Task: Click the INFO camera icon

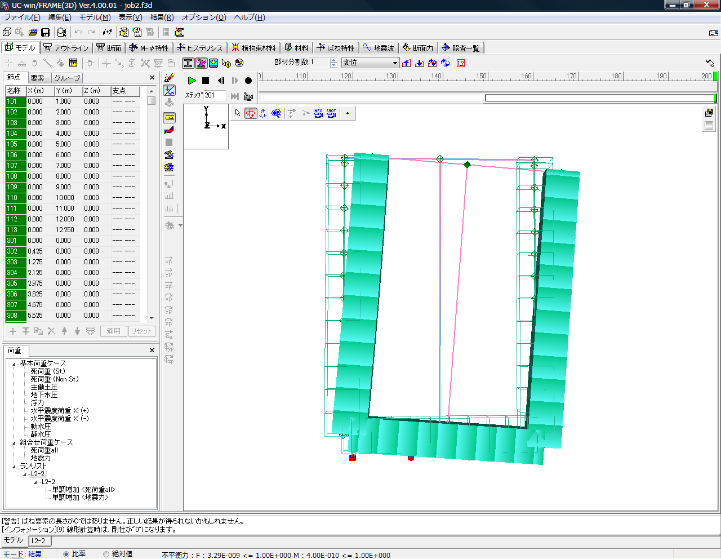Action: coord(318,113)
